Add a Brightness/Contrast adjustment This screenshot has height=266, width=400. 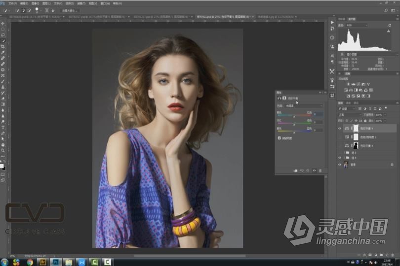tap(348, 84)
